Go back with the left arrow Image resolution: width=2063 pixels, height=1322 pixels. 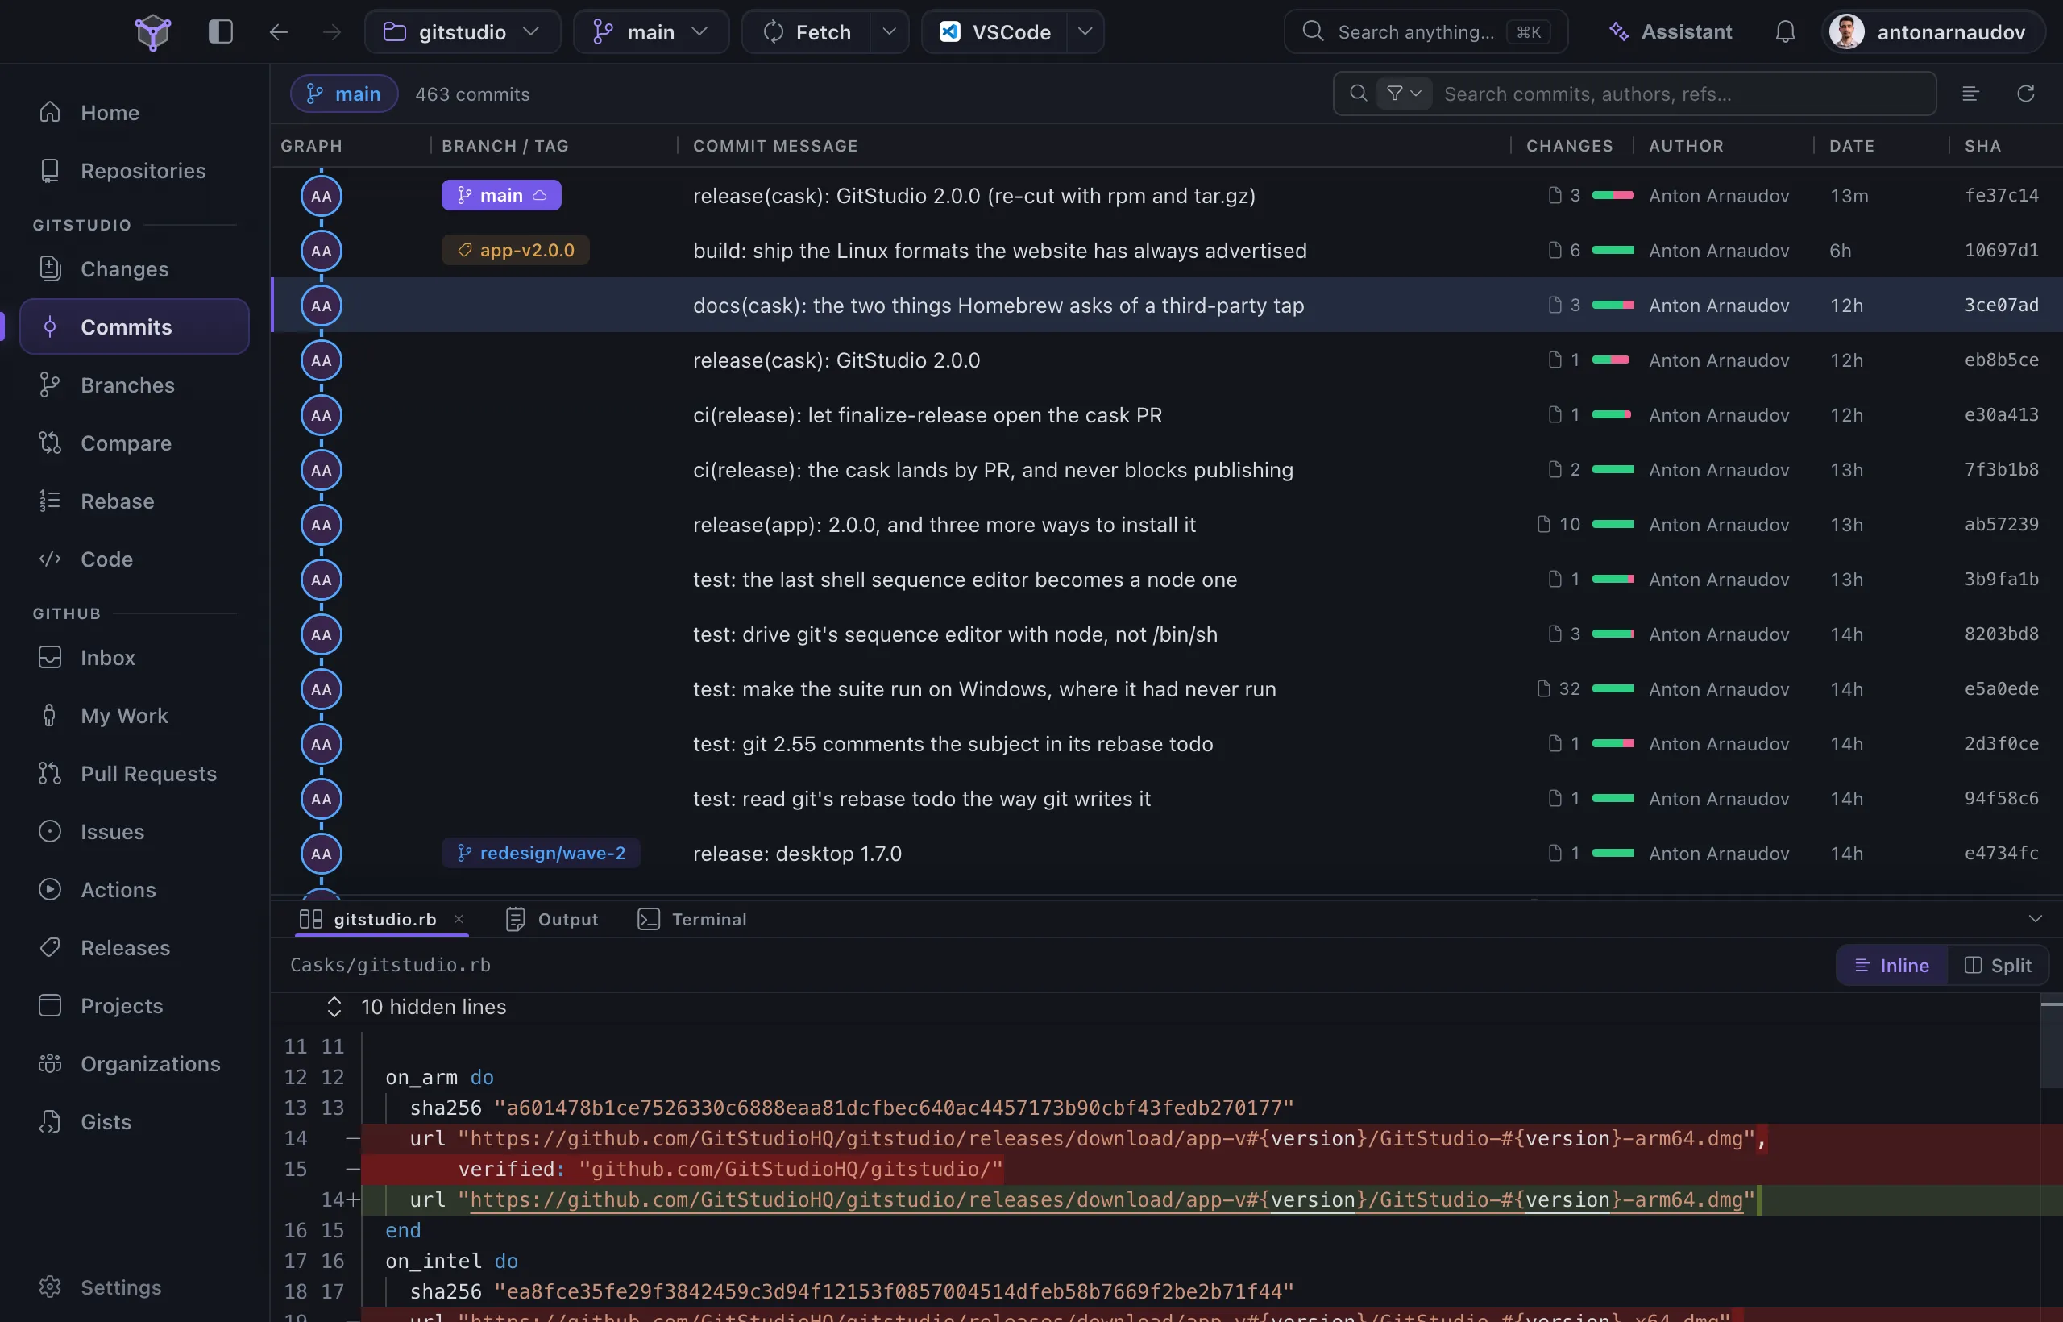click(278, 31)
